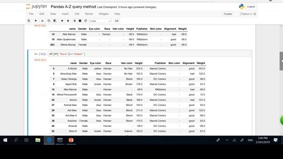Open the File menu

[x=31, y=14]
